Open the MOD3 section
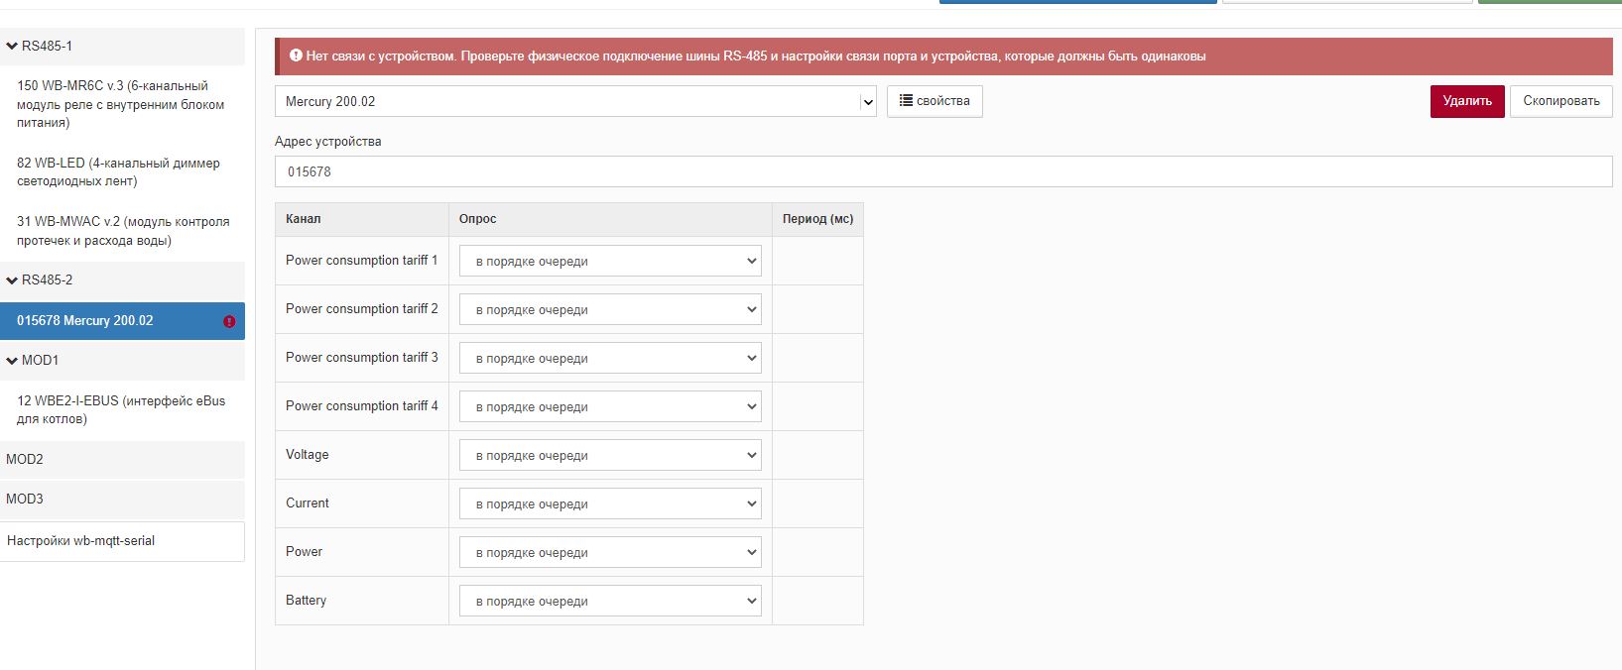Screen dimensions: 1622x670 pyautogui.click(x=122, y=499)
